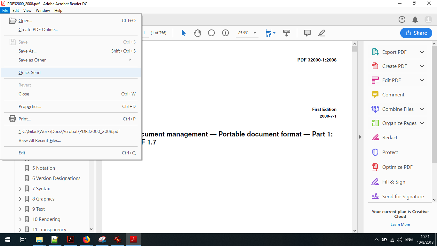Zoom out with the minus icon
Viewport: 437px width, 246px height.
point(211,33)
